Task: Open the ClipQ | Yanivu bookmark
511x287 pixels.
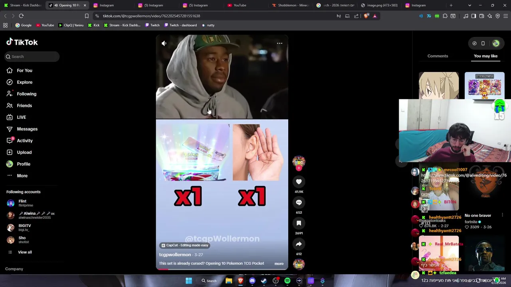Action: [x=71, y=25]
